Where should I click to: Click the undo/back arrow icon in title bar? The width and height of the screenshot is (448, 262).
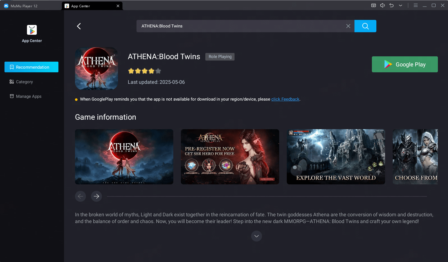pos(392,5)
